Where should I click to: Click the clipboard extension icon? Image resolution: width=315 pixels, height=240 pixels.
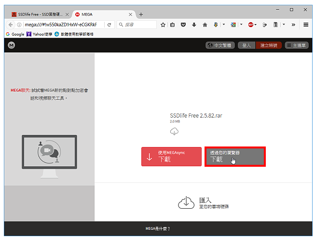(x=275, y=25)
